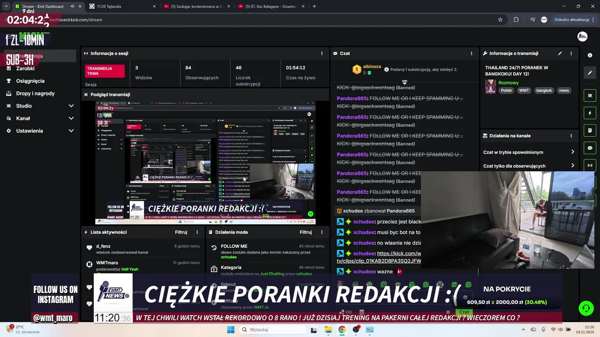
Task: Mute the Kick Dashboard tab audio
Action: (x=72, y=7)
